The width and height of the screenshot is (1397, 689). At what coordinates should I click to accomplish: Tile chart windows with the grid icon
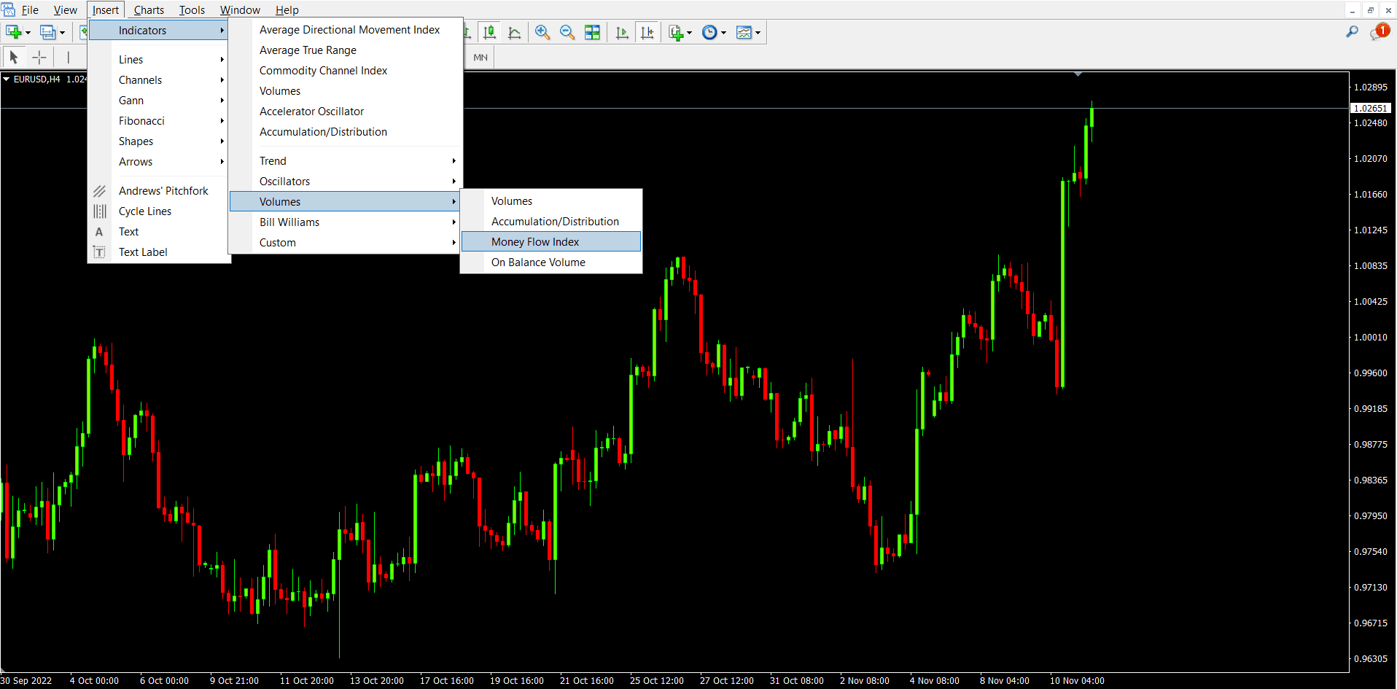592,32
